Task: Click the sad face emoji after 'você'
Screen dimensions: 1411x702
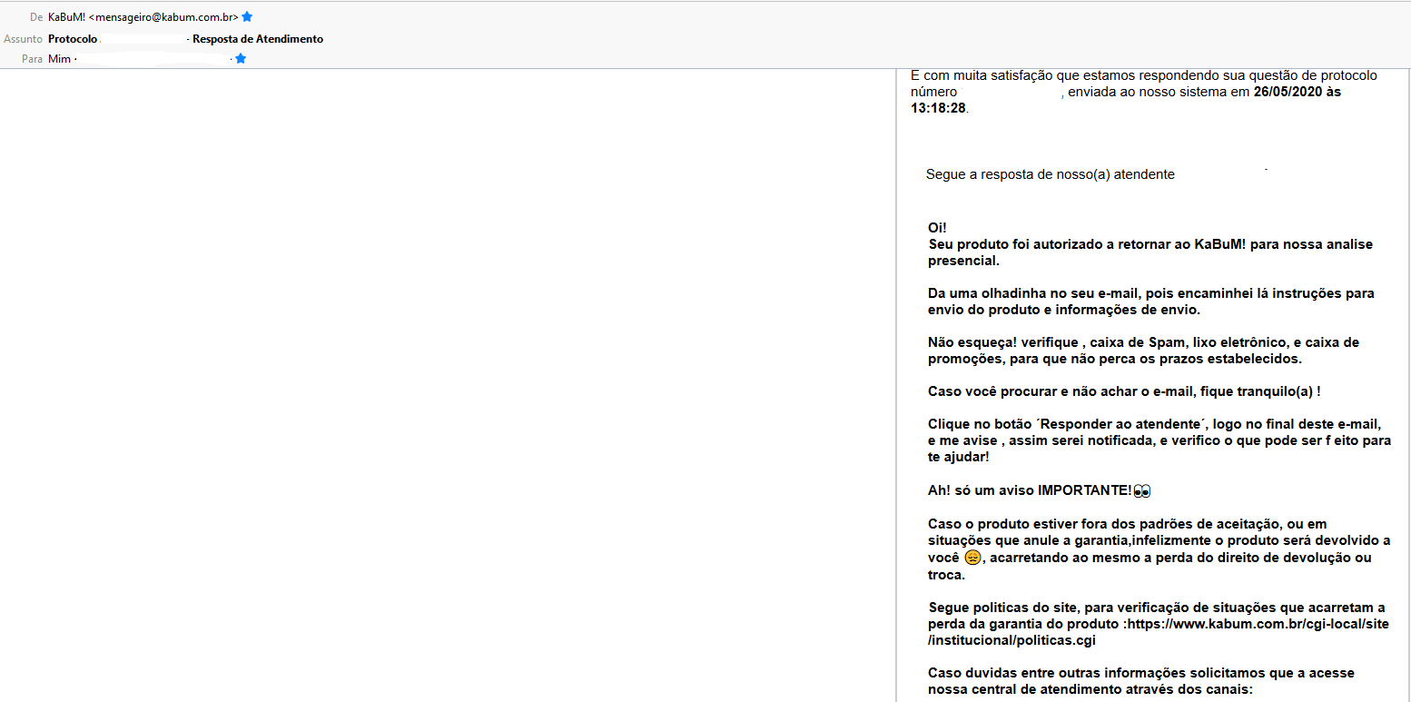Action: (x=972, y=558)
